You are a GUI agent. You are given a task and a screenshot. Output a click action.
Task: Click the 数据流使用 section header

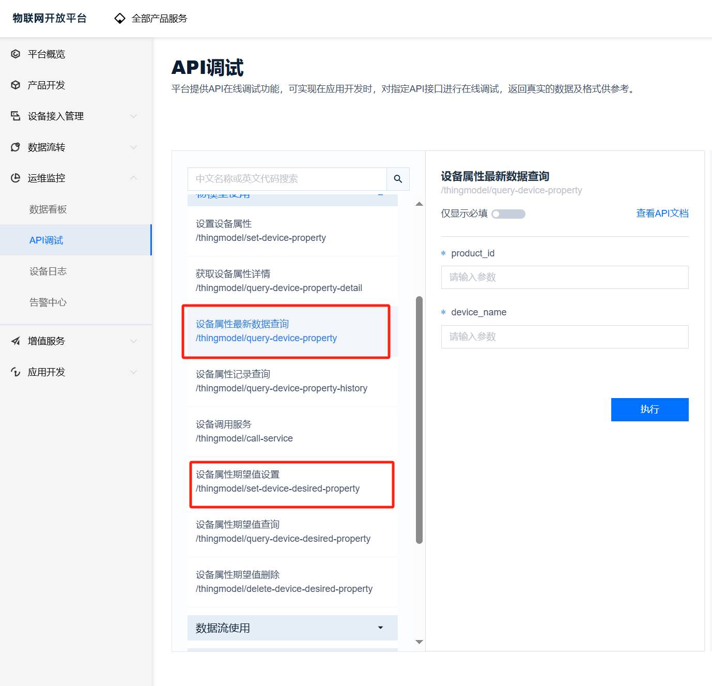pyautogui.click(x=292, y=628)
